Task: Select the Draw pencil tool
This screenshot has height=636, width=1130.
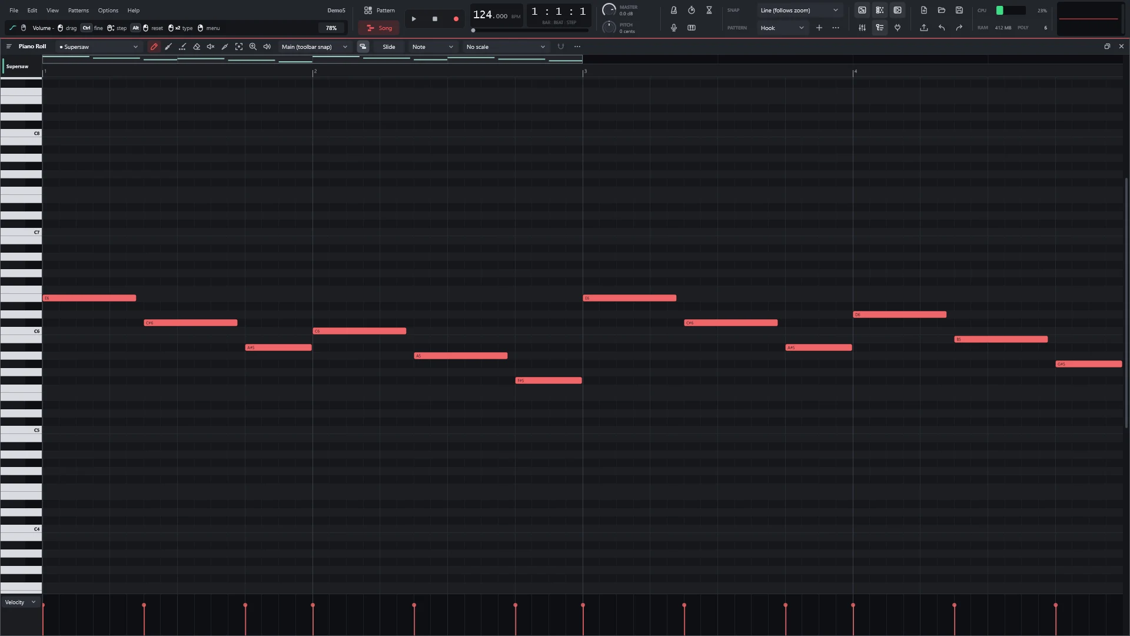Action: coord(154,47)
